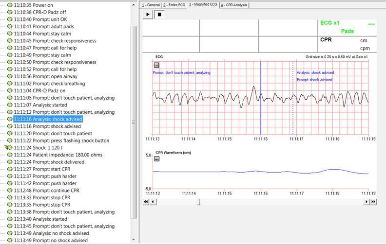This screenshot has height=245, width=386.
Task: Select 11:11:04 CPR-D Padz on event
Action: 39,90
